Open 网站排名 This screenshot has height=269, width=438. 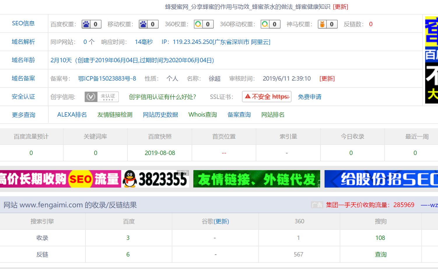point(273,115)
